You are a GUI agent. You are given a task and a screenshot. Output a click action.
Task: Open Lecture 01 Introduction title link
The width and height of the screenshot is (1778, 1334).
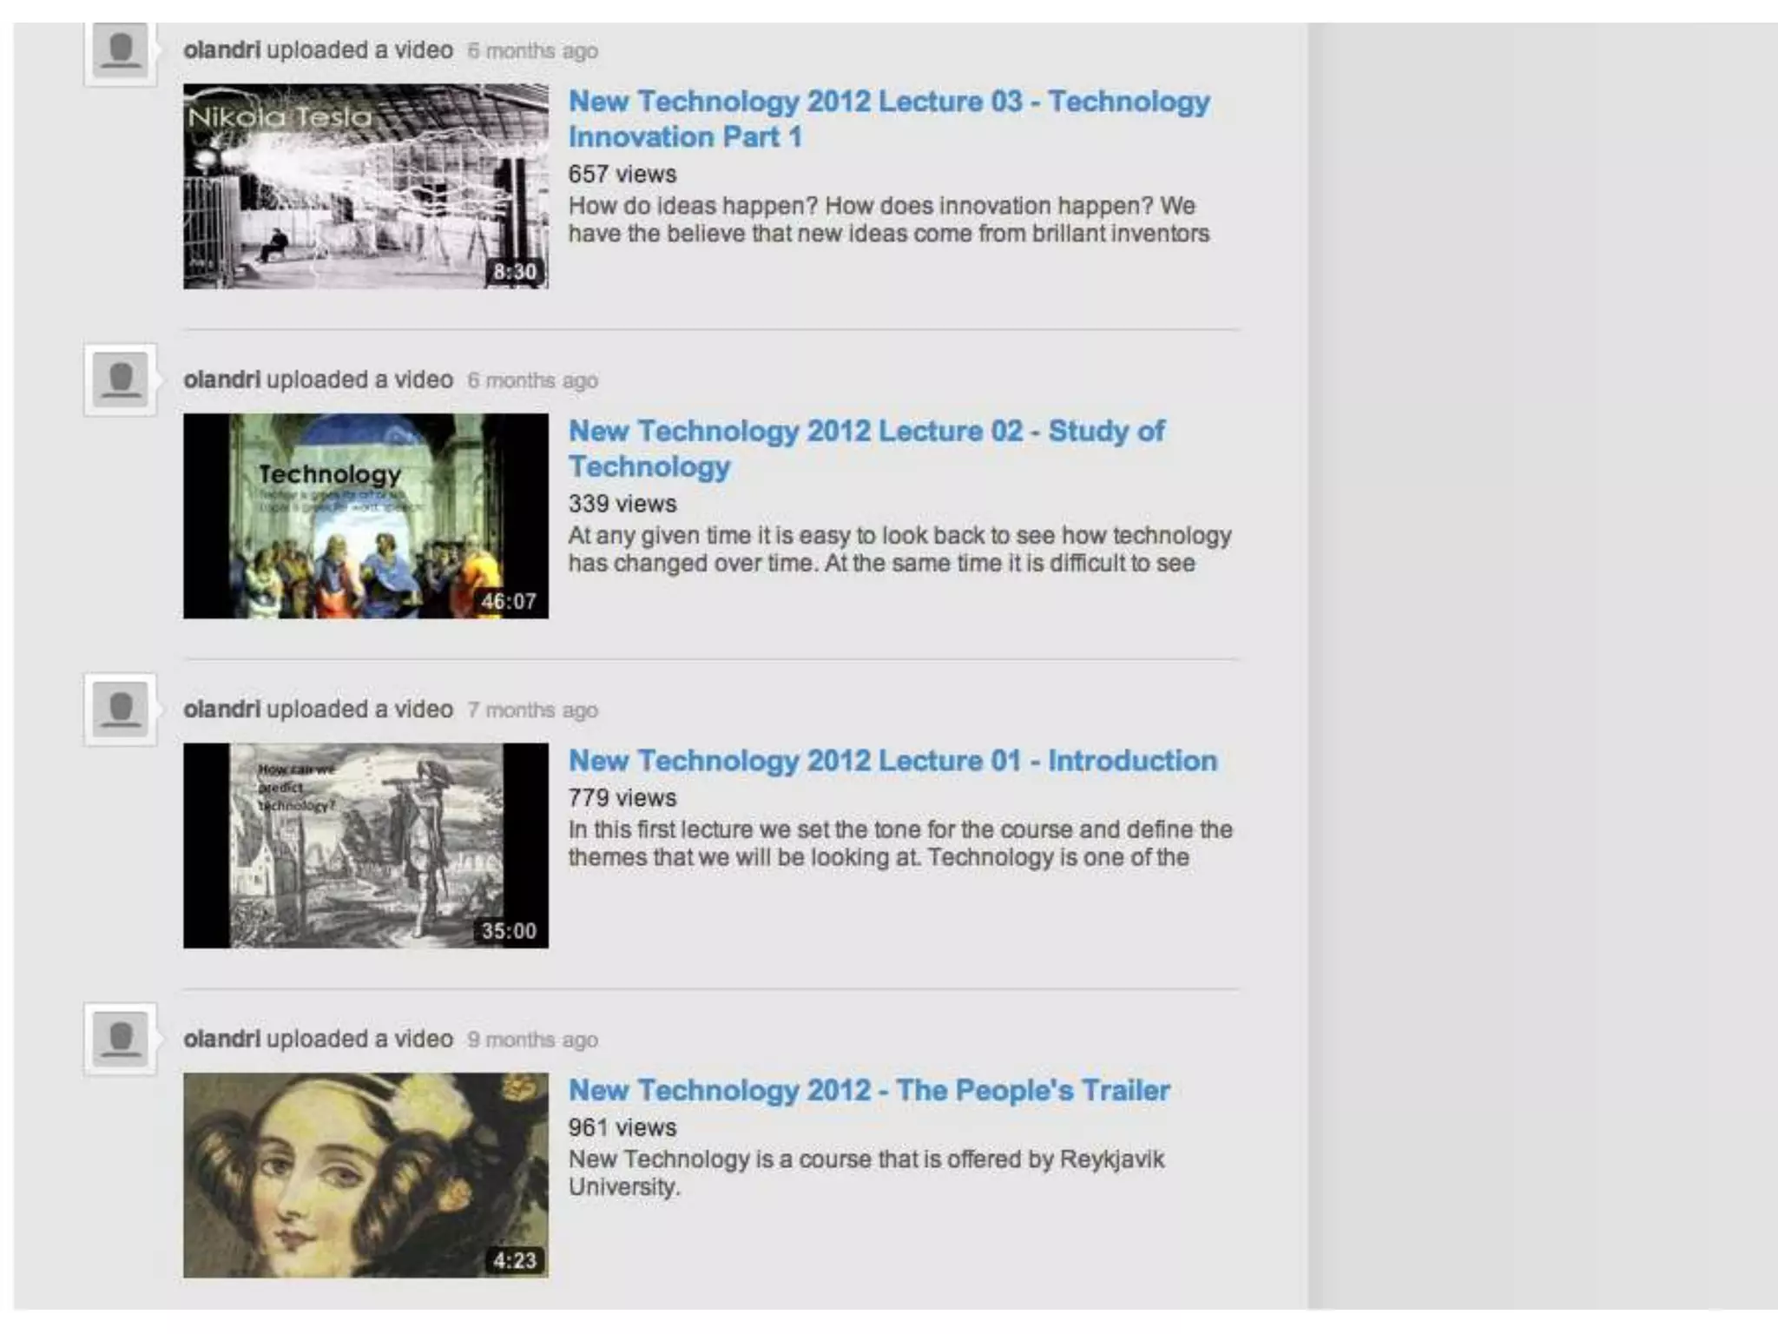click(892, 761)
